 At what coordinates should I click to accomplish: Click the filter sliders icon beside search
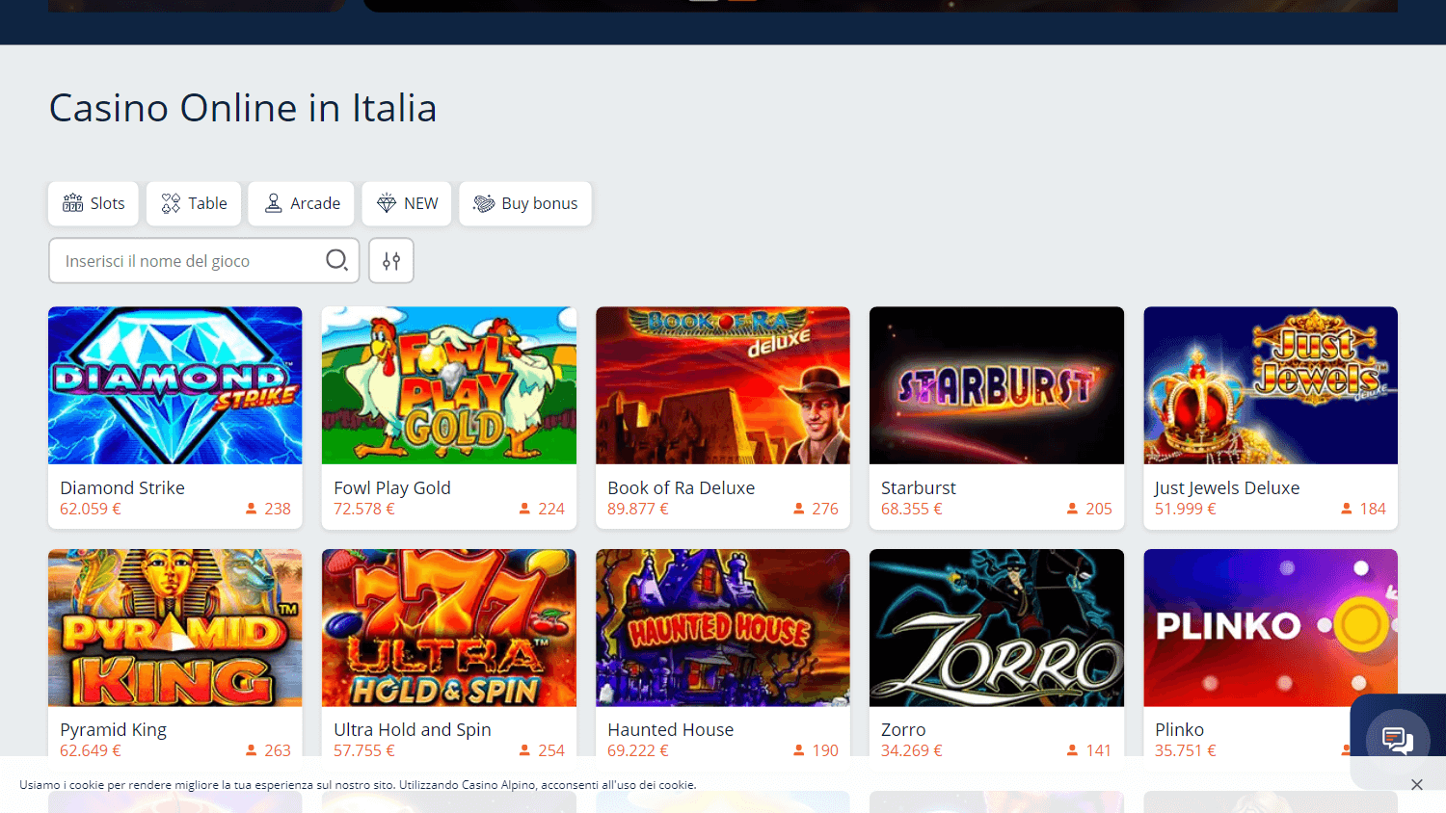click(390, 260)
